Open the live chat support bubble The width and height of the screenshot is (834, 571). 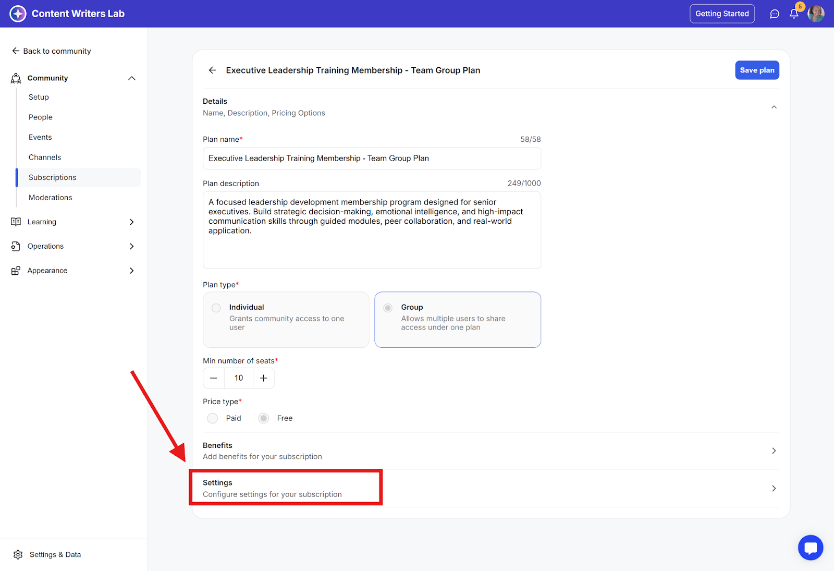tap(811, 548)
